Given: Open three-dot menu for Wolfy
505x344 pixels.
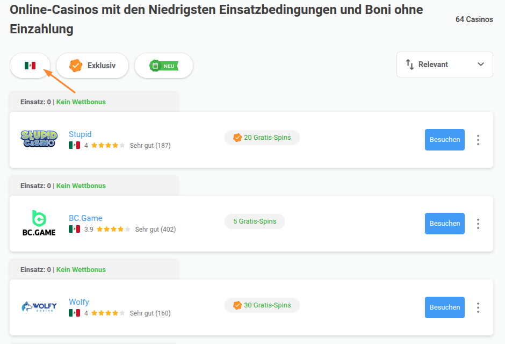Looking at the screenshot, I should pos(478,307).
